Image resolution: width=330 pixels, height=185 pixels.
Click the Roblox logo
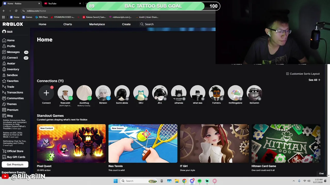(13, 24)
